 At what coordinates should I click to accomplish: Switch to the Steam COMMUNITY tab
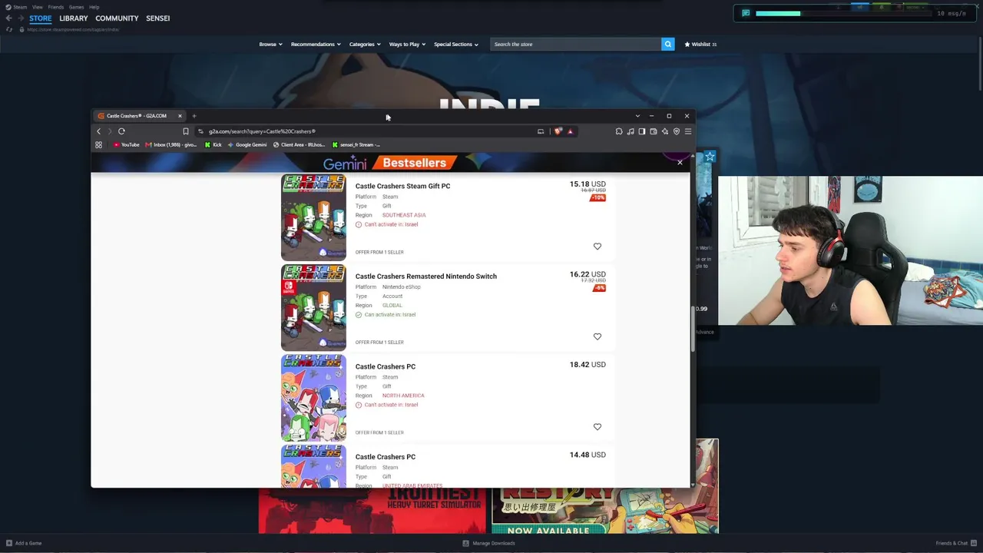tap(117, 18)
